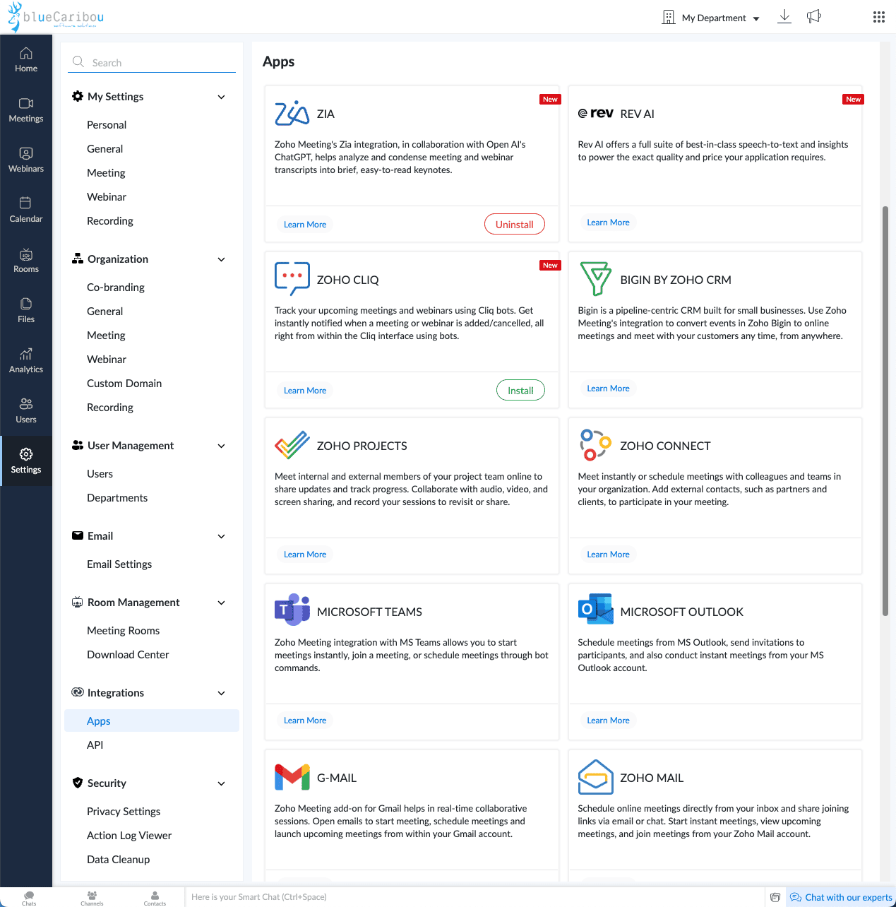The width and height of the screenshot is (896, 907).
Task: Open Privacy Settings
Action: coord(124,811)
